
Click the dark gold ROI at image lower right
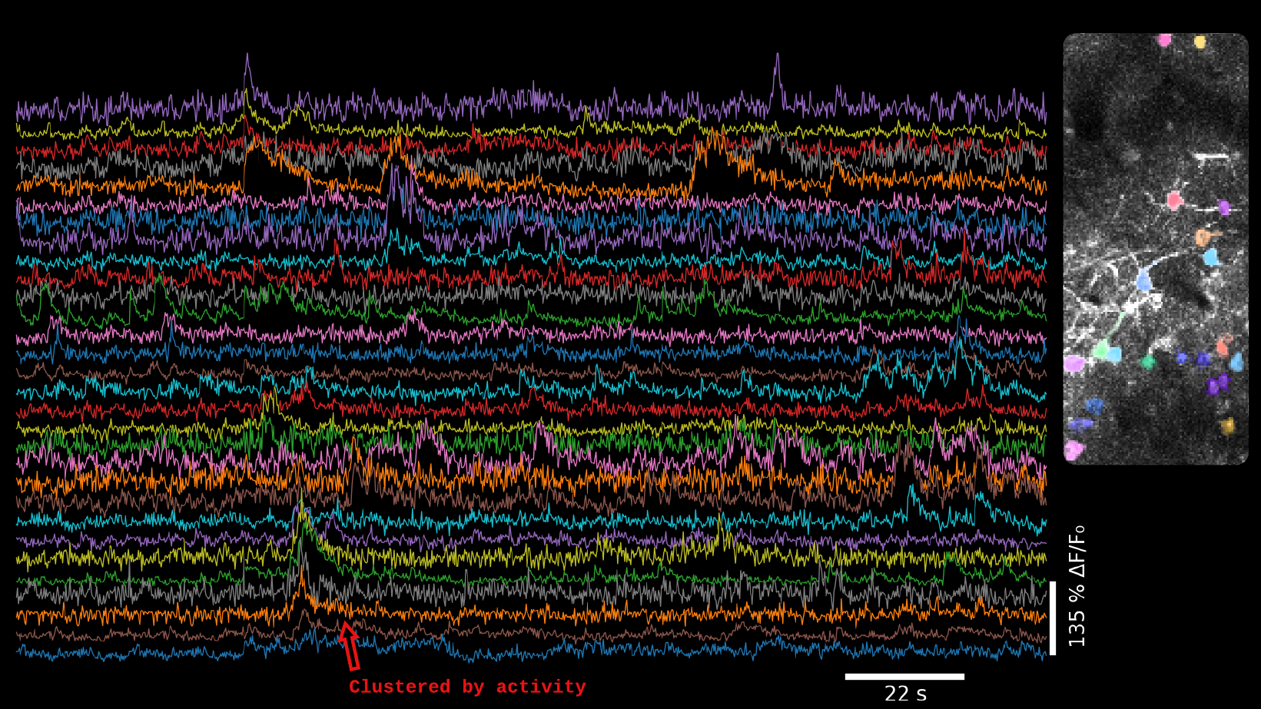point(1227,426)
